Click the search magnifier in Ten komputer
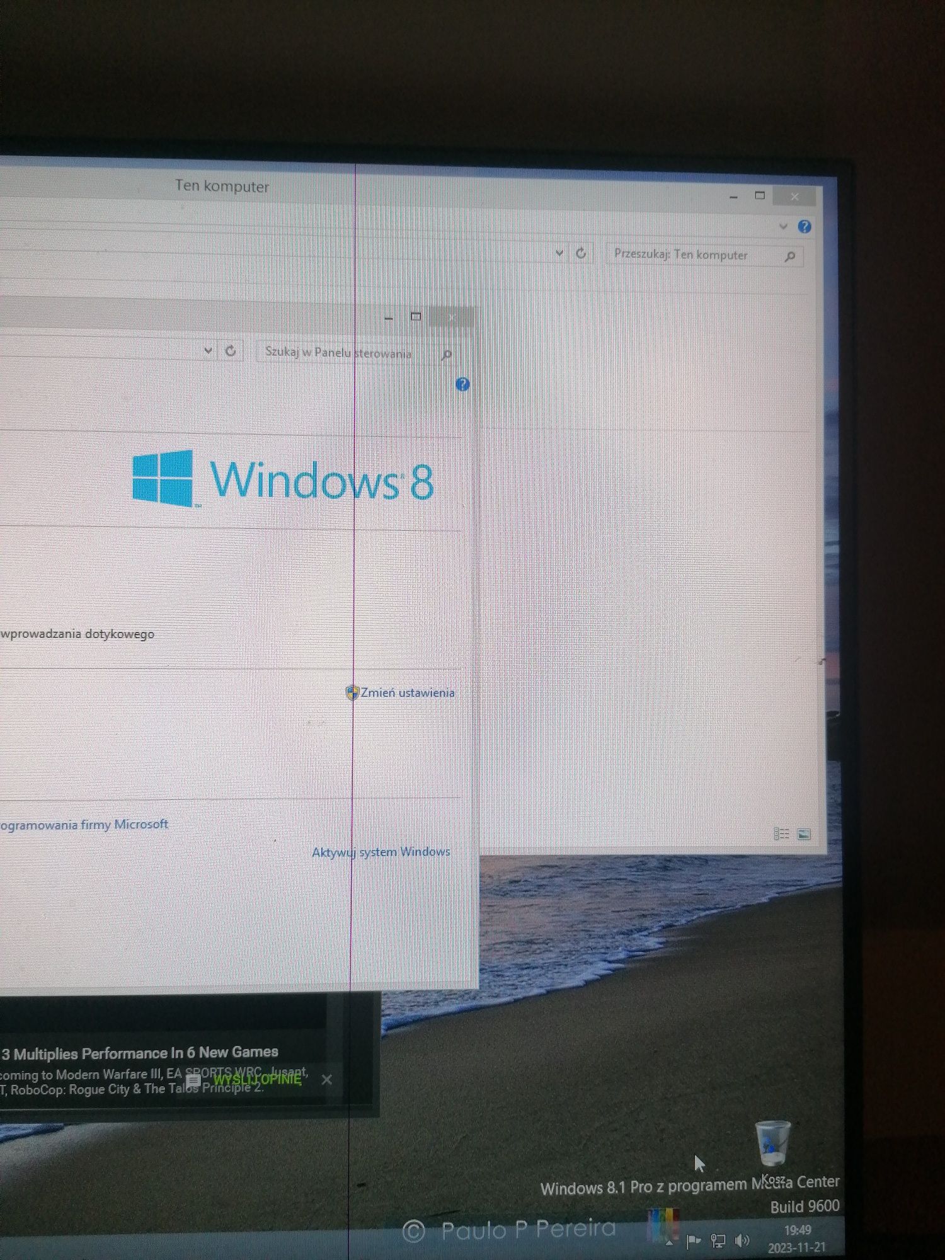Screen dimensions: 945x1260 790,256
